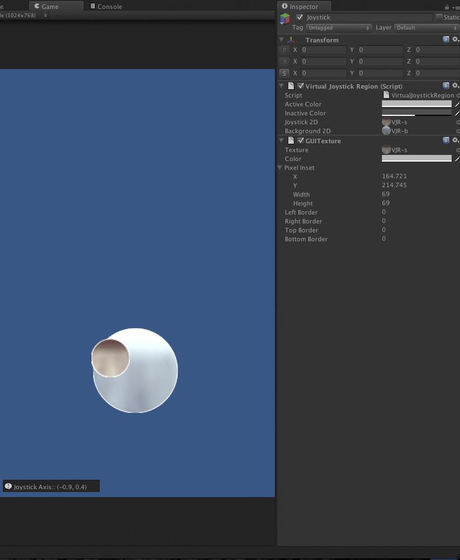
Task: Open Transform component gear settings menu
Action: click(x=456, y=40)
